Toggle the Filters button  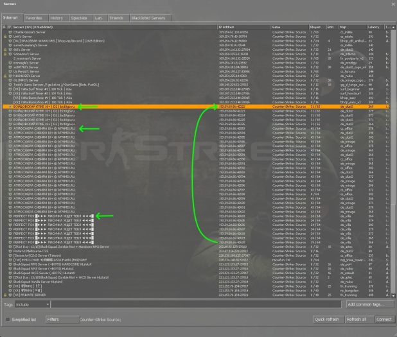pos(60,318)
